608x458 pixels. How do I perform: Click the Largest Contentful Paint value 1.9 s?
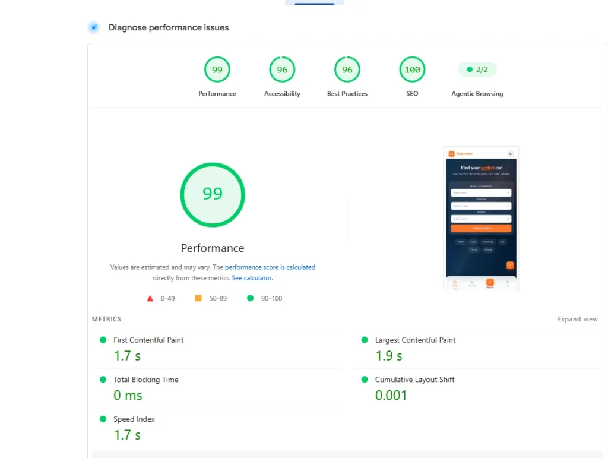pyautogui.click(x=389, y=356)
